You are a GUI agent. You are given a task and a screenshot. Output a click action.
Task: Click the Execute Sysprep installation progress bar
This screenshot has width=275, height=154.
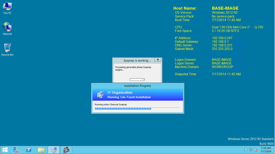(x=138, y=109)
